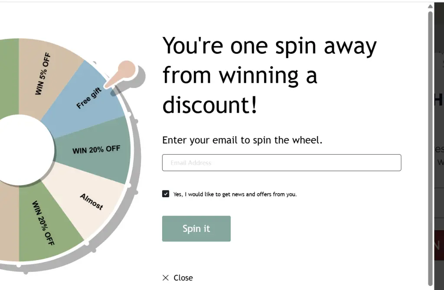Click the news and offers label text

235,194
